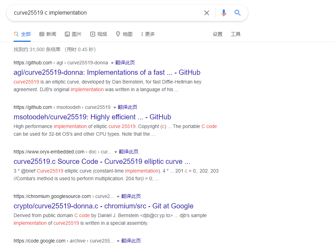Translate page link for chromium.googlesource result
This screenshot has height=247, width=335.
(x=131, y=197)
